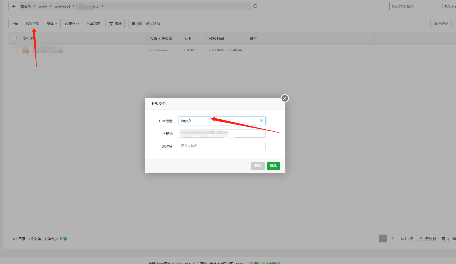This screenshot has width=456, height=264.
Task: Click the 计算 (calculate size) link
Action: 63,239
